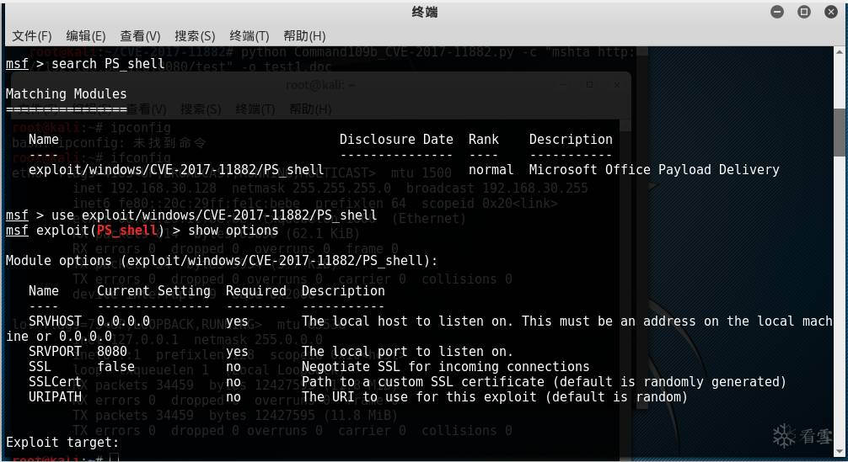
Task: Open the 查看(V) menu in the menu bar
Action: tap(140, 36)
